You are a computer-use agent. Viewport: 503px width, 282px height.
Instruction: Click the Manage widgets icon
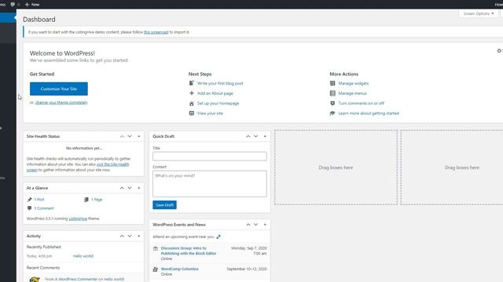point(332,83)
